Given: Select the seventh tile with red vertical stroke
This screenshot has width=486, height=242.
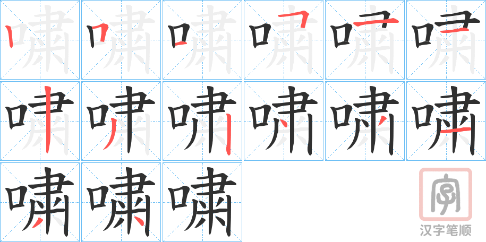Looking at the screenshot, I should 40,121.
